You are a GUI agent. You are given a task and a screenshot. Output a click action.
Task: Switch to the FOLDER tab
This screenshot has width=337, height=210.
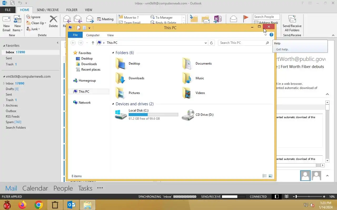pos(72,10)
